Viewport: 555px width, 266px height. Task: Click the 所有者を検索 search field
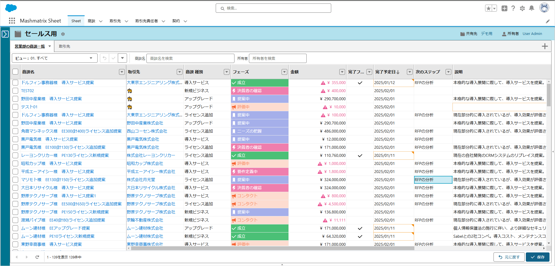pyautogui.click(x=277, y=58)
